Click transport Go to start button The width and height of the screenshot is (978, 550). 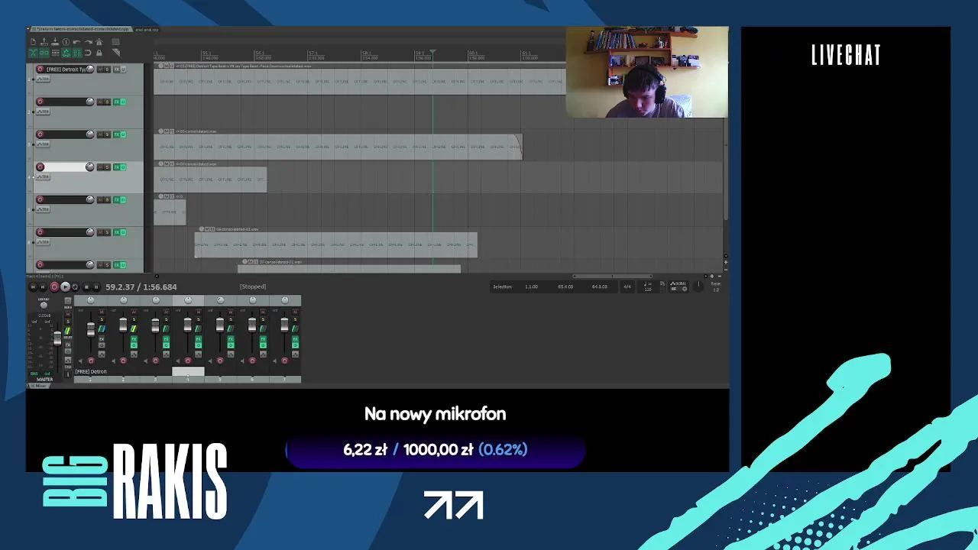coord(33,287)
